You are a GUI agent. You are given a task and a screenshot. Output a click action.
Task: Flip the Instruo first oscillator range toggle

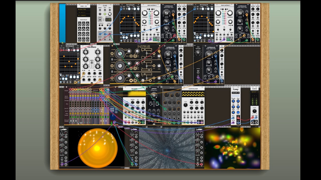[x=112, y=59]
